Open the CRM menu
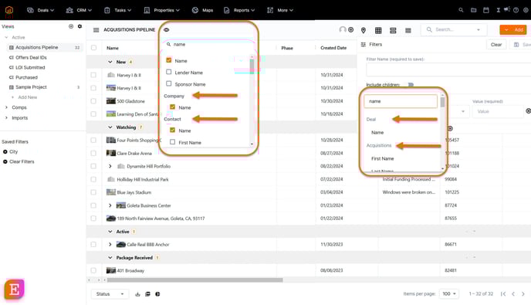Image resolution: width=531 pixels, height=305 pixels. pyautogui.click(x=79, y=10)
